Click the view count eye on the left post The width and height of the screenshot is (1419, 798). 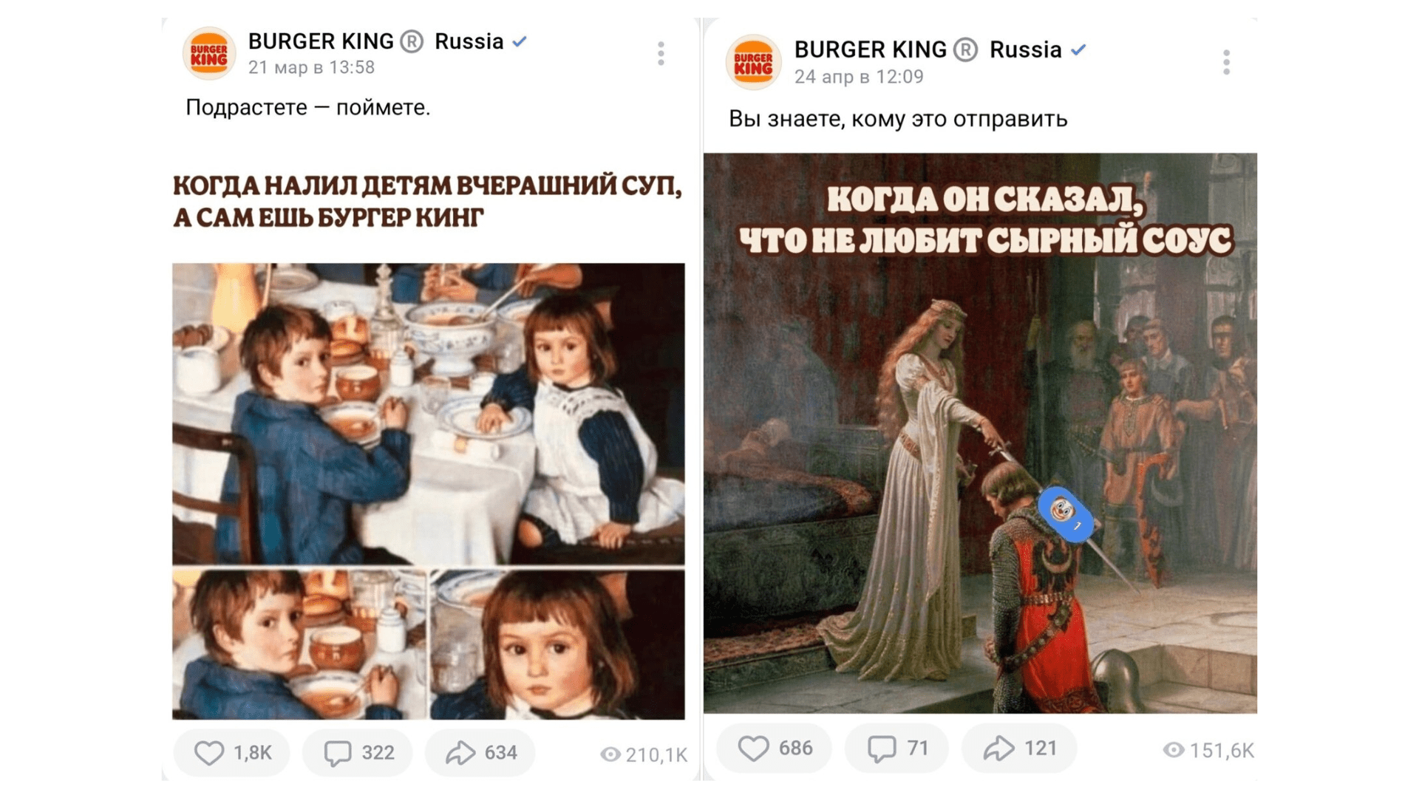[x=610, y=754]
